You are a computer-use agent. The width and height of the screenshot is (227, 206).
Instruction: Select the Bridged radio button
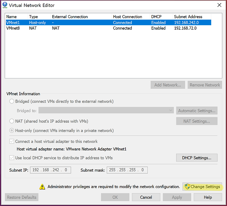[x=12, y=101]
